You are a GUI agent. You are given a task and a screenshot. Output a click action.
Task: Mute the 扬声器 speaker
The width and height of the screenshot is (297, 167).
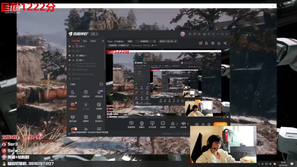pyautogui.click(x=183, y=125)
